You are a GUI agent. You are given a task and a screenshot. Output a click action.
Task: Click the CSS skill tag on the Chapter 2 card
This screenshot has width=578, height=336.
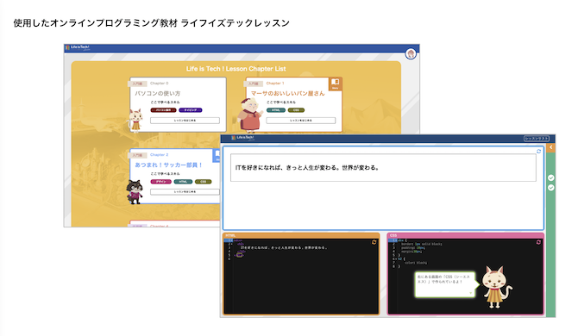(203, 182)
